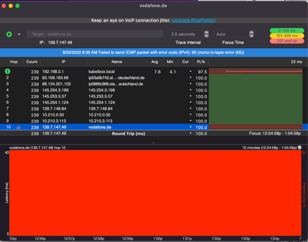The image size is (308, 242).
Task: Click the IP column header
Action: [x=64, y=62]
